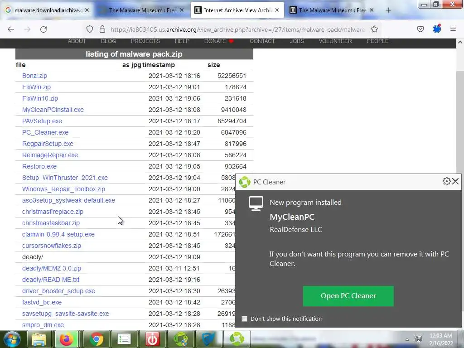Open the Firefox account avatar icon
Screen dimensions: 464x348
437,29
